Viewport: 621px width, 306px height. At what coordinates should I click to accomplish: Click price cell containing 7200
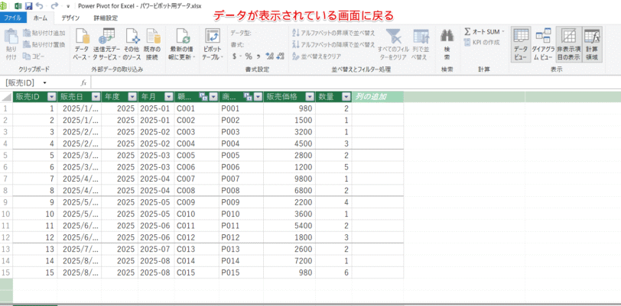pyautogui.click(x=290, y=261)
